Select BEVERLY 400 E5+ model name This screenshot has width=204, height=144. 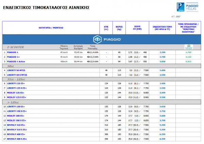tap(16, 134)
